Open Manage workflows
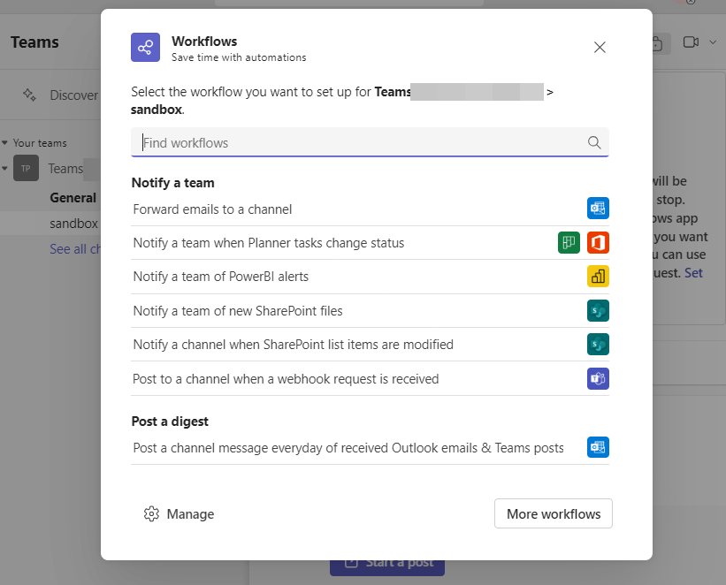This screenshot has height=585, width=726. 179,513
